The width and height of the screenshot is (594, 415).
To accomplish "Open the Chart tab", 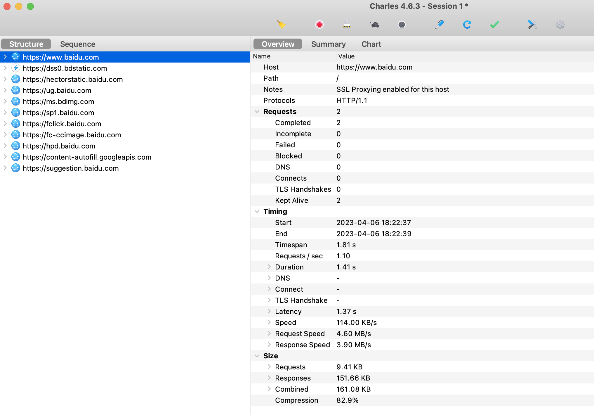I will pyautogui.click(x=371, y=44).
